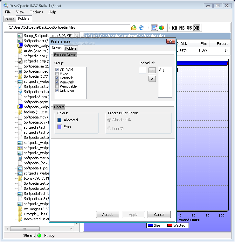The height and width of the screenshot is (242, 235).
Task: Click the individual drive letter input box
Action: (x=142, y=70)
